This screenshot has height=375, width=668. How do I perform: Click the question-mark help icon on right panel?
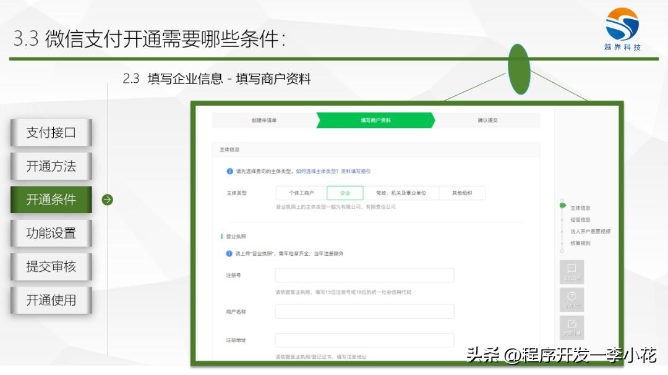[x=572, y=298]
